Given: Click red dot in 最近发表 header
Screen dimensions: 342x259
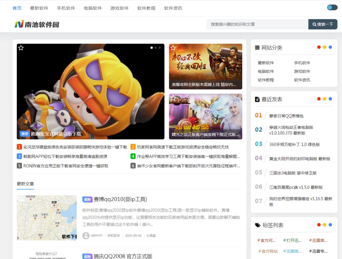Looking at the screenshot, I should (319, 99).
